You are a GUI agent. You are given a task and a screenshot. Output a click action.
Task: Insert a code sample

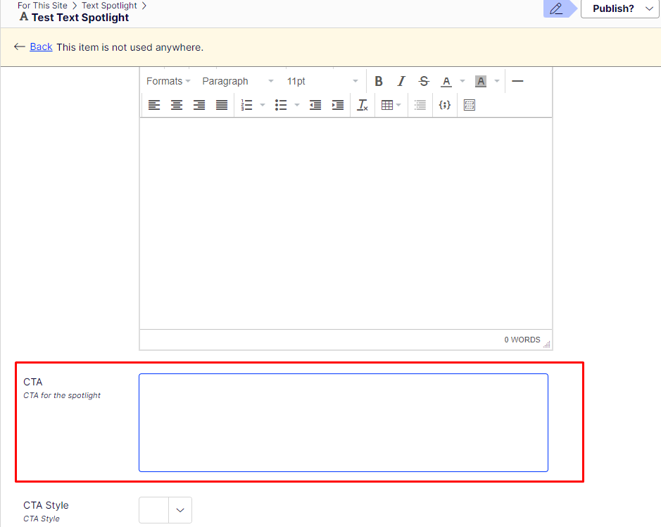tap(444, 105)
